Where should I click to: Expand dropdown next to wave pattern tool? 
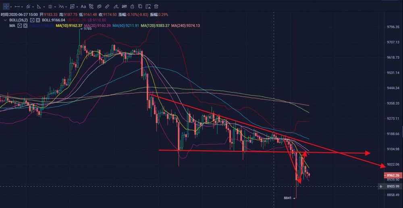tap(66, 7)
